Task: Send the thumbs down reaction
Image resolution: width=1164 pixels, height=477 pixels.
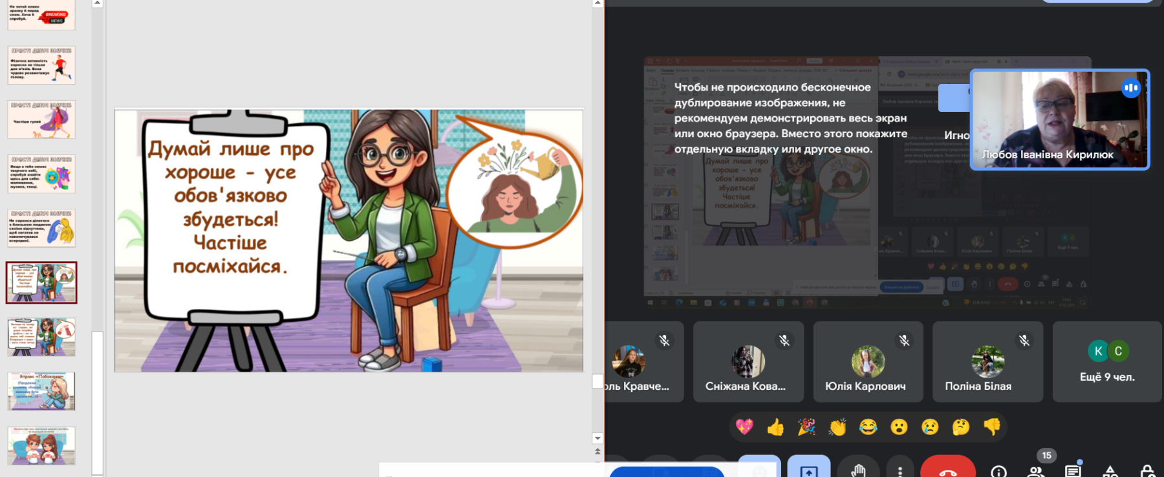Action: tap(992, 427)
